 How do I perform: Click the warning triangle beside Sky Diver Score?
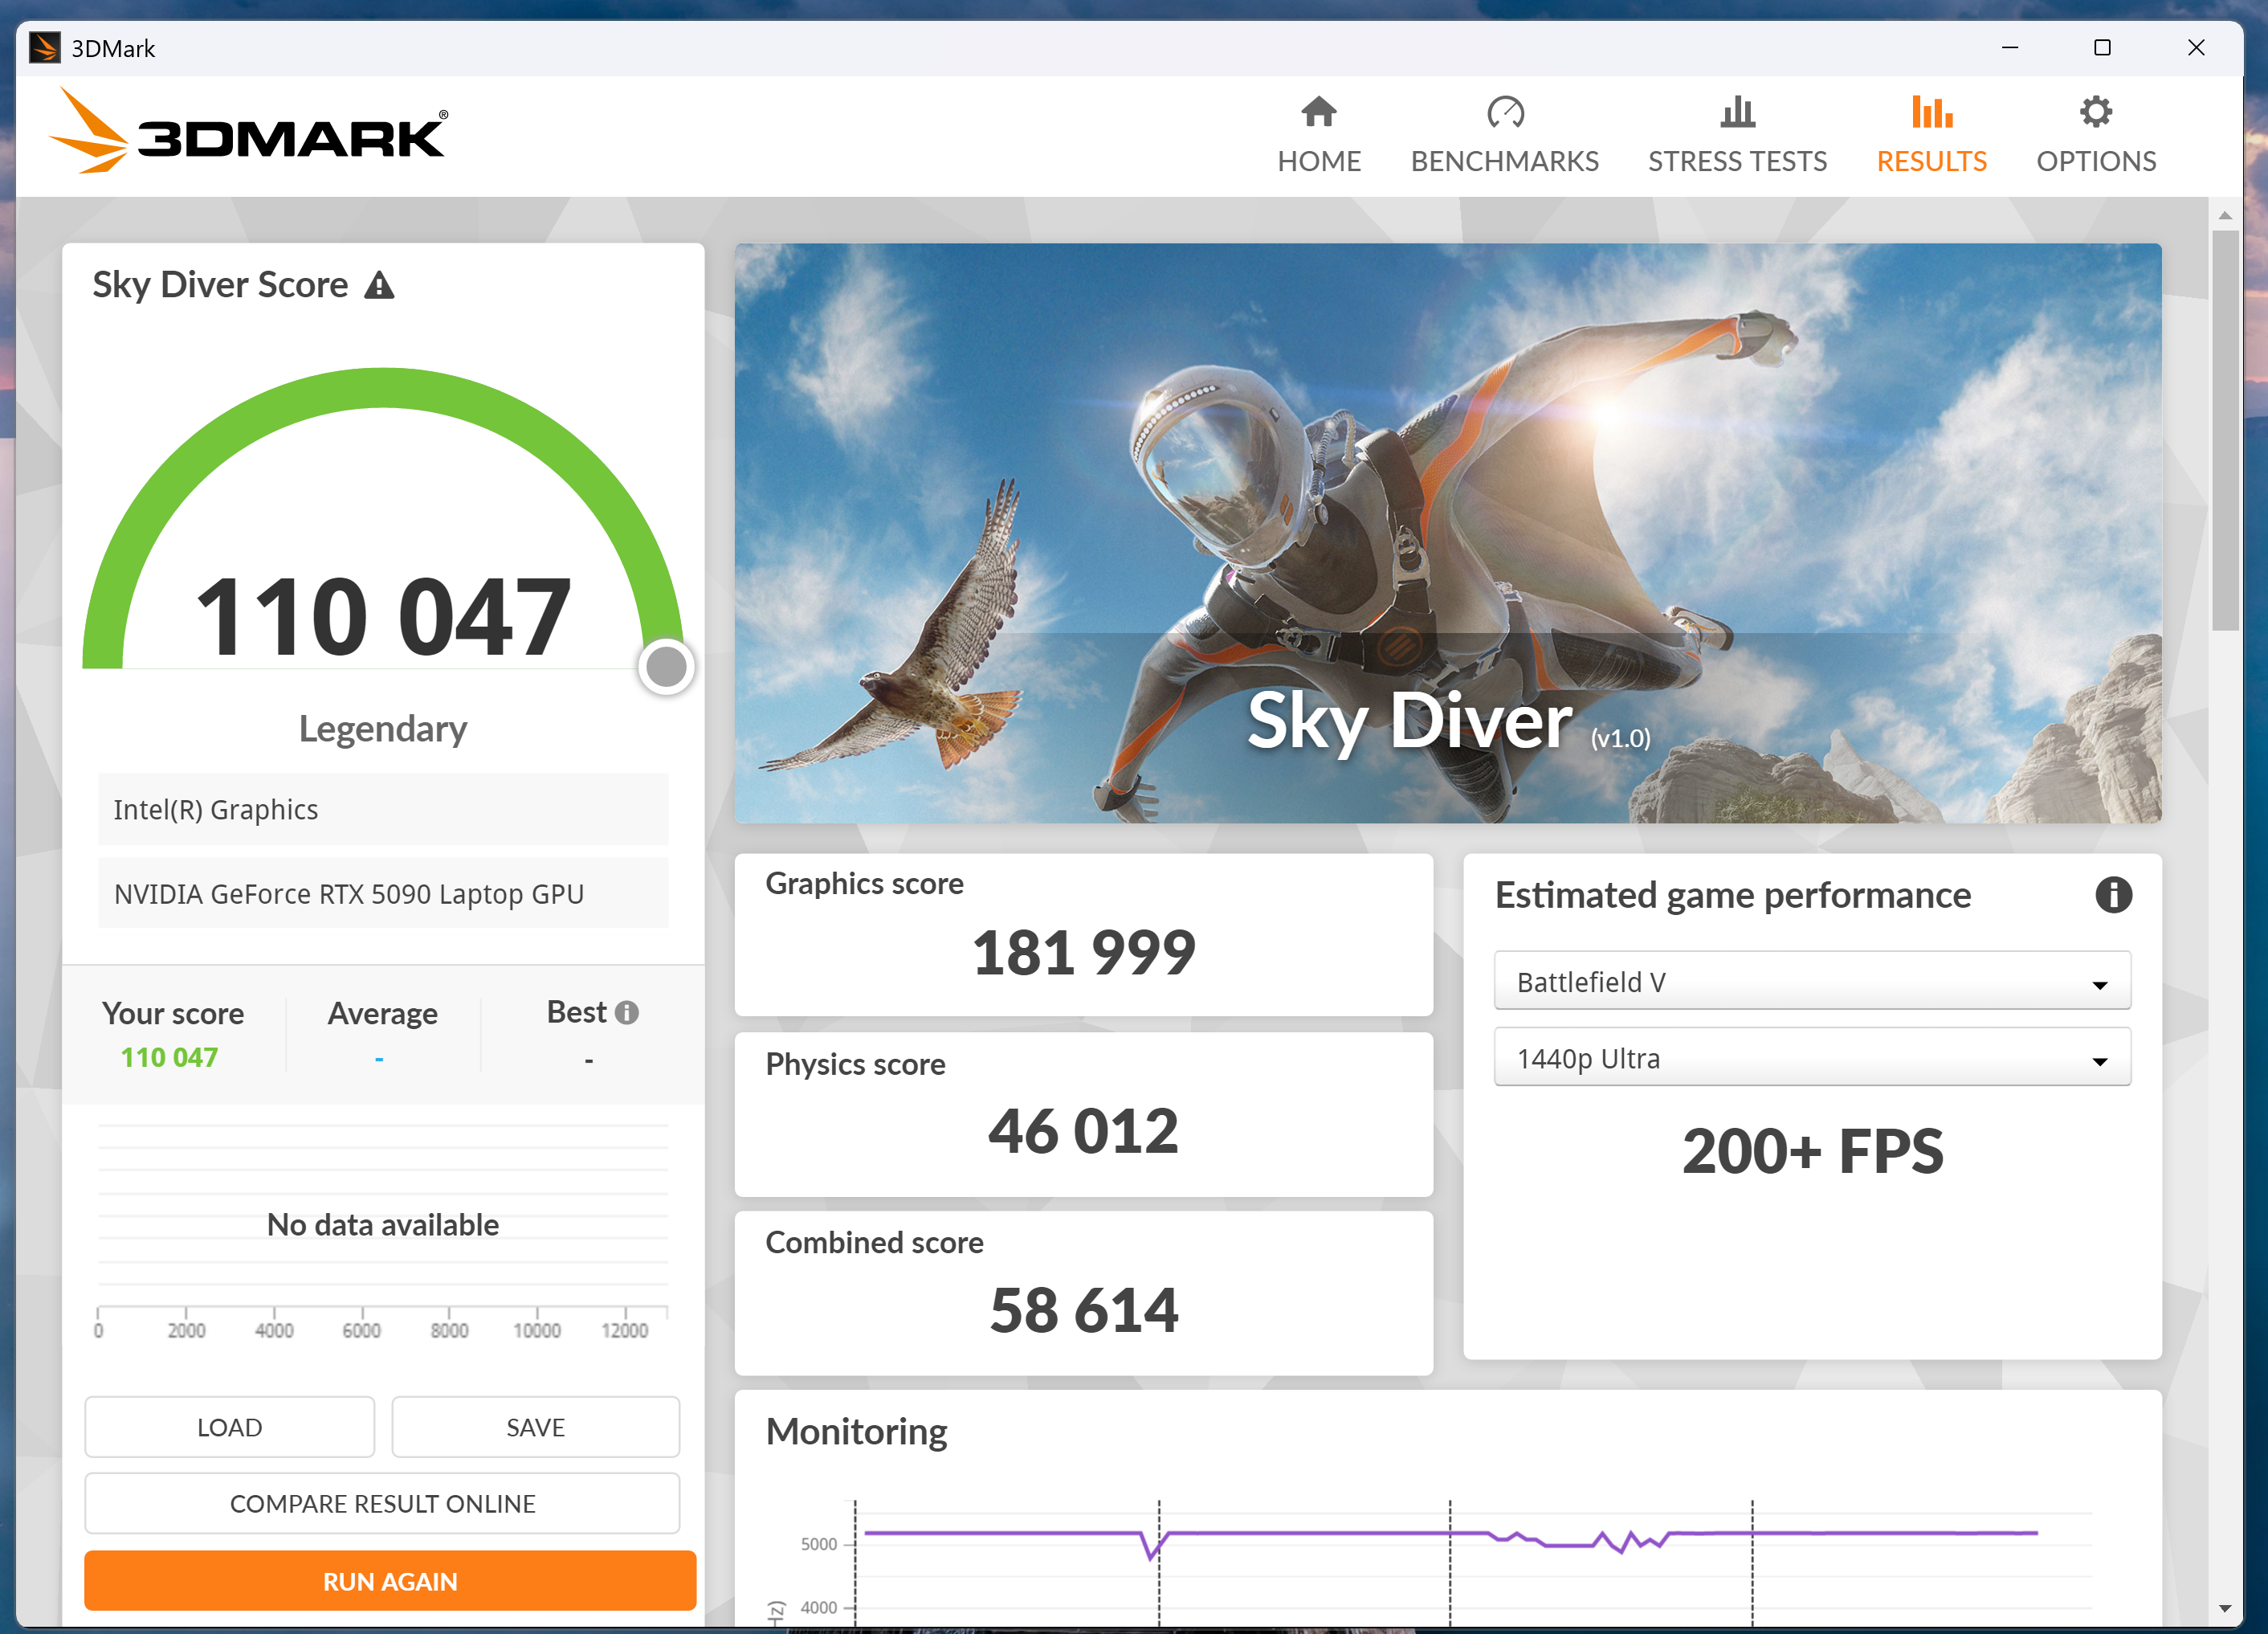point(379,286)
